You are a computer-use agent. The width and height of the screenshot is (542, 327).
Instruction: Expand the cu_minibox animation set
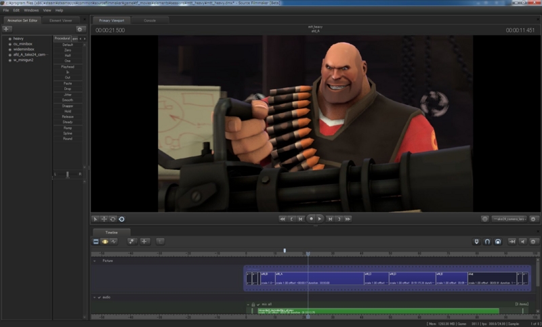point(9,44)
